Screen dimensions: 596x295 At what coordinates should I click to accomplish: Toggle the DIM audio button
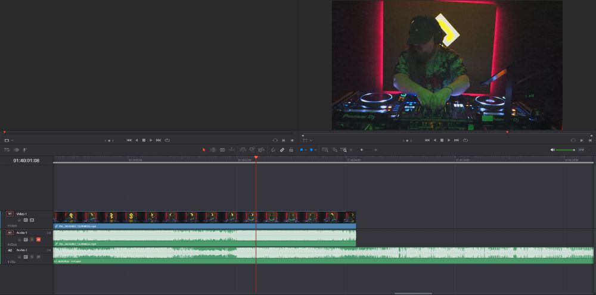point(581,150)
